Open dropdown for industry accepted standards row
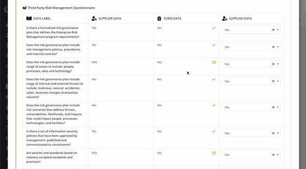 (x=278, y=155)
